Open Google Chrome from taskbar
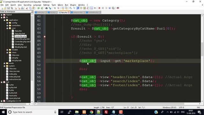204x115 pixels. pyautogui.click(x=91, y=112)
